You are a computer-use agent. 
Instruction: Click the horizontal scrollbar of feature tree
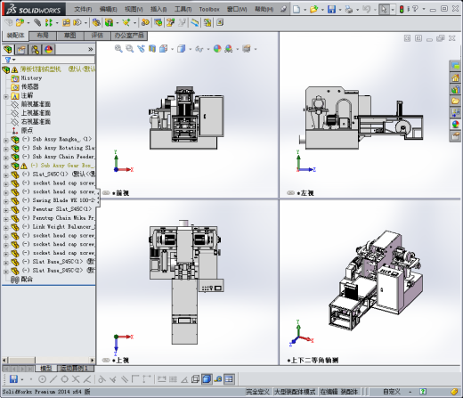click(49, 360)
